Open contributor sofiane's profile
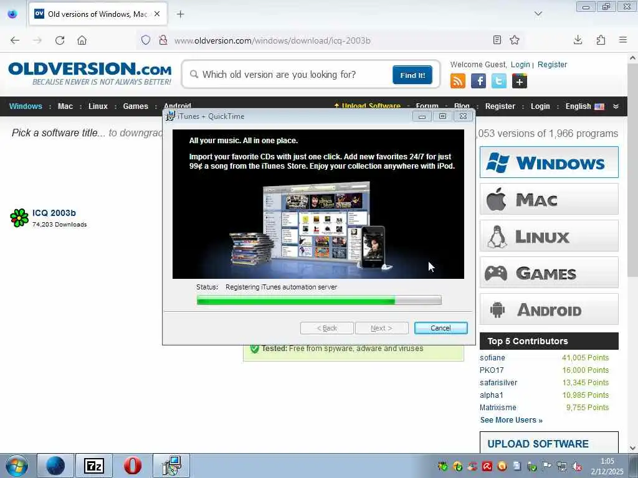This screenshot has height=478, width=638. point(492,358)
